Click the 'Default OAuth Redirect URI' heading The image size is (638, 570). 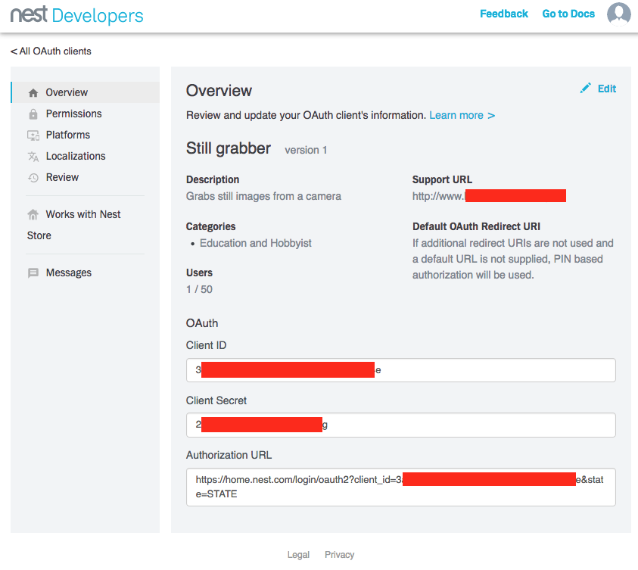(477, 226)
